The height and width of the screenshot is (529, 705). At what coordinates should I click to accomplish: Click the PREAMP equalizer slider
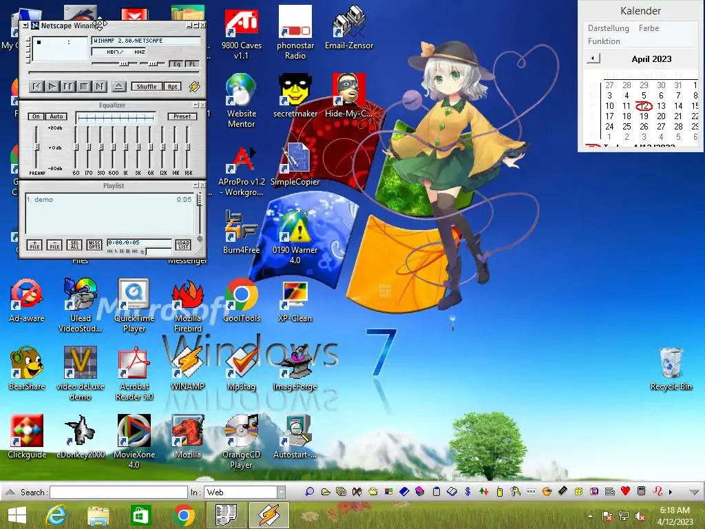(x=37, y=147)
